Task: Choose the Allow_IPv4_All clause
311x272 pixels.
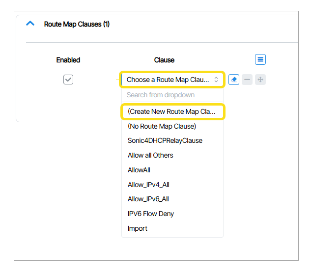Action: pos(148,185)
